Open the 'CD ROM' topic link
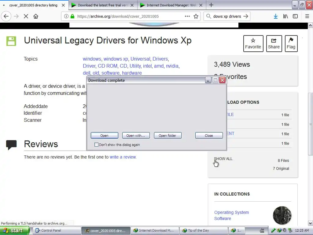This screenshot has width=313, height=235. (x=108, y=66)
